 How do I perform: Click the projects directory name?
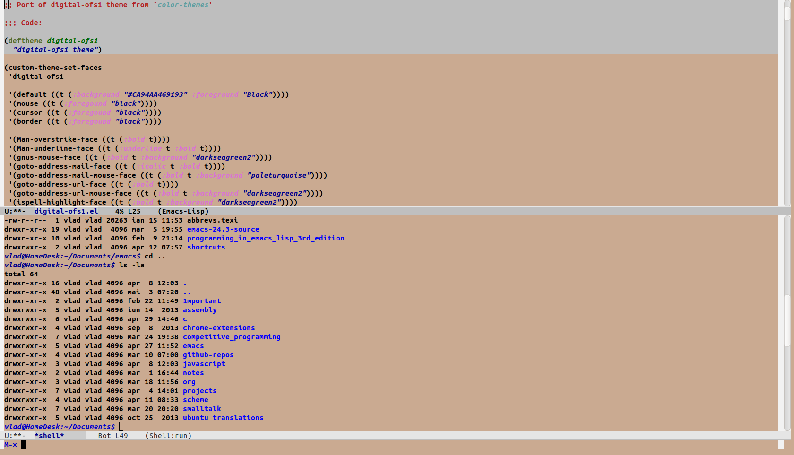coord(200,391)
